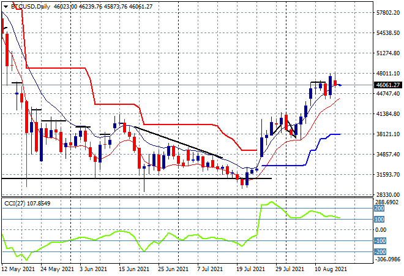Click the CCI 0.00 level label
This screenshot has width=404, height=276.
381,230
